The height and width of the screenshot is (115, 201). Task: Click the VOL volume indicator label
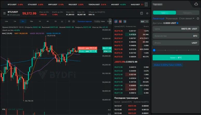(x=4, y=109)
